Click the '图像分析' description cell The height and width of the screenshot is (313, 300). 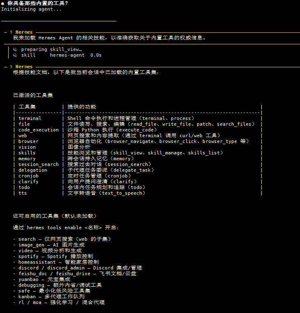pos(79,147)
